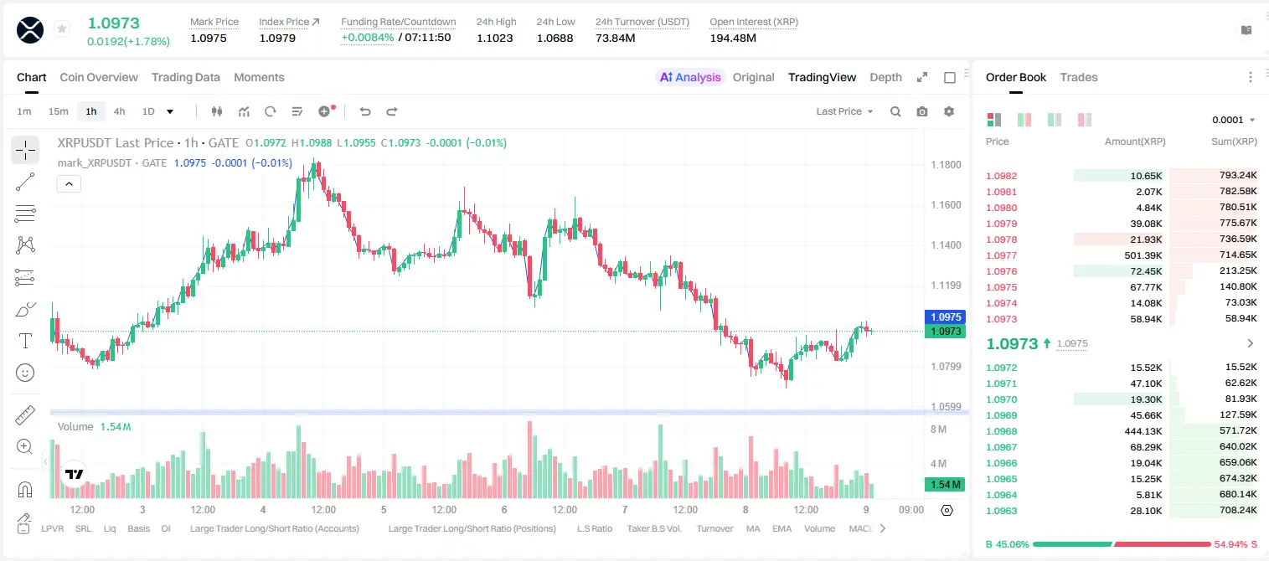The image size is (1269, 561).
Task: Open the emoji sticker tool
Action: tap(25, 373)
